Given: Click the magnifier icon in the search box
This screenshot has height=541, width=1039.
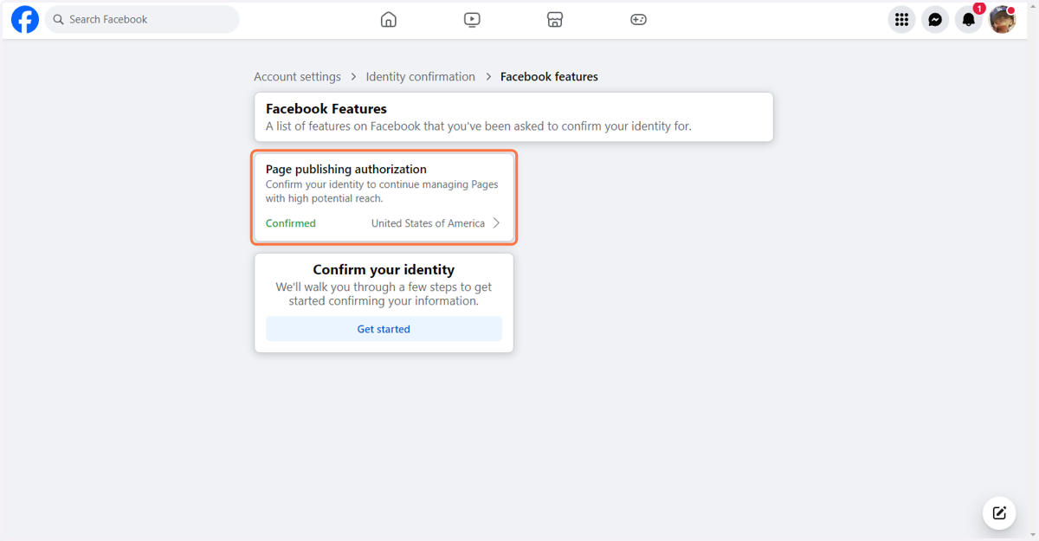Looking at the screenshot, I should click(x=59, y=19).
